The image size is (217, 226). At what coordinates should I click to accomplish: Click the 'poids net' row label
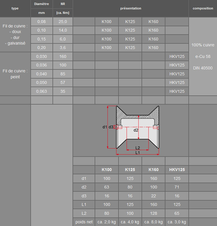pos(84,222)
